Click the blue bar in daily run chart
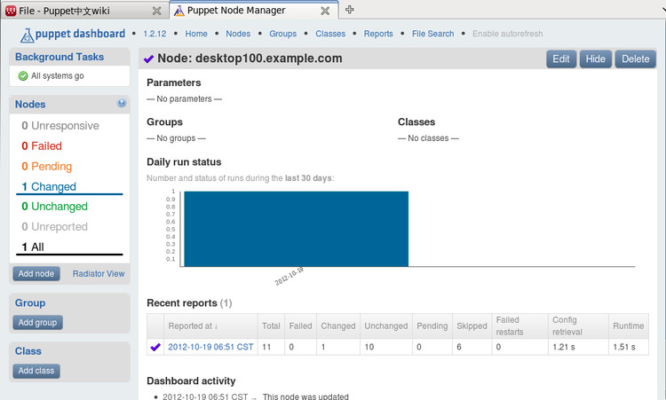The width and height of the screenshot is (666, 400). [296, 229]
